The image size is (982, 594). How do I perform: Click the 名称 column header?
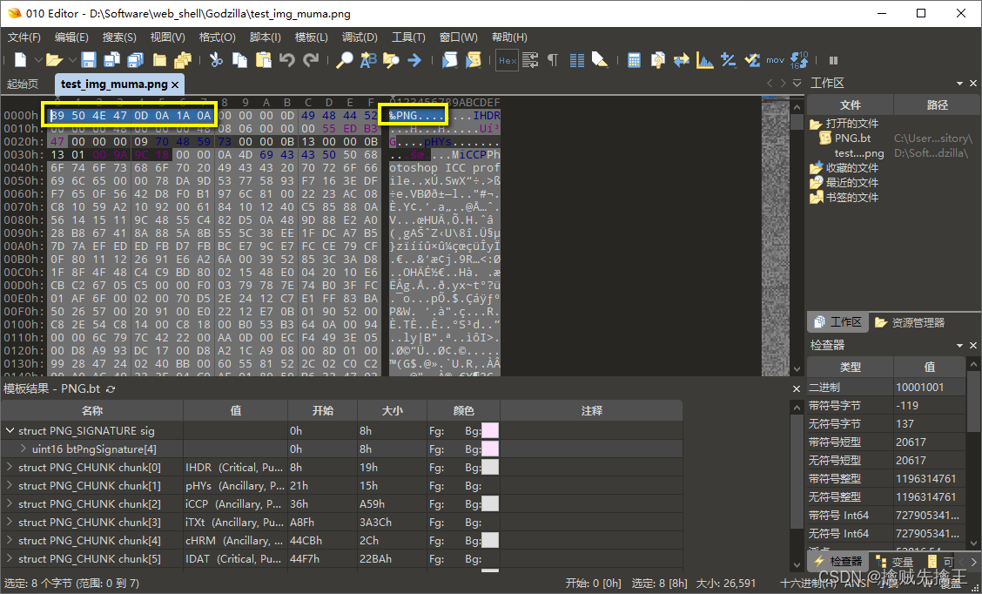coord(92,411)
